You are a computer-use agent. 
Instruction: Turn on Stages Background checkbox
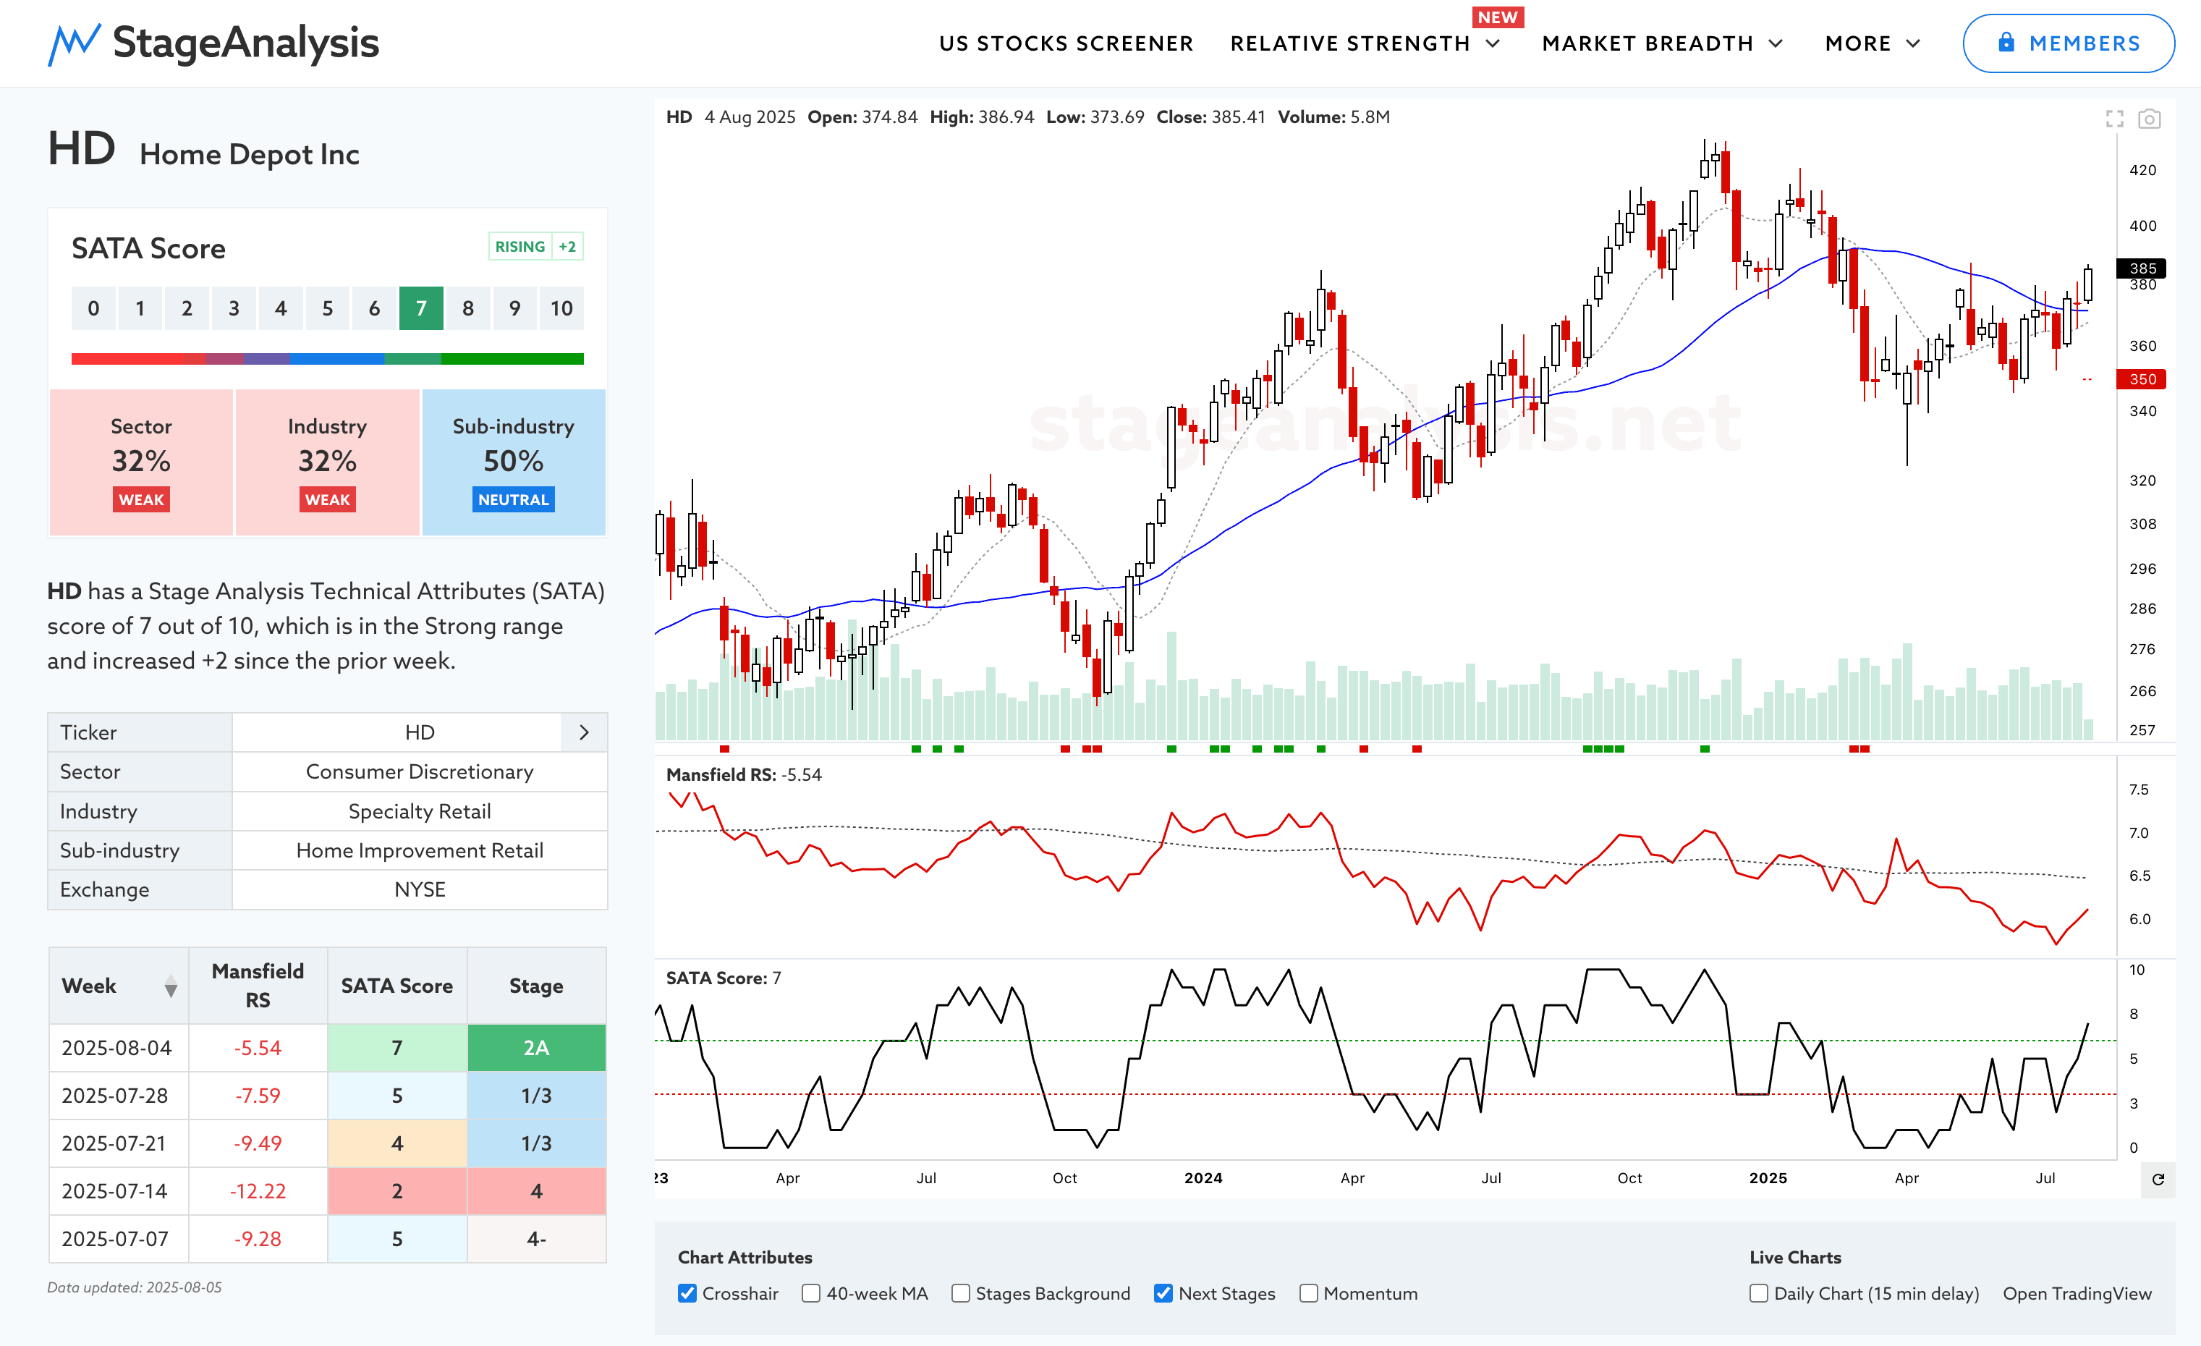[x=960, y=1293]
